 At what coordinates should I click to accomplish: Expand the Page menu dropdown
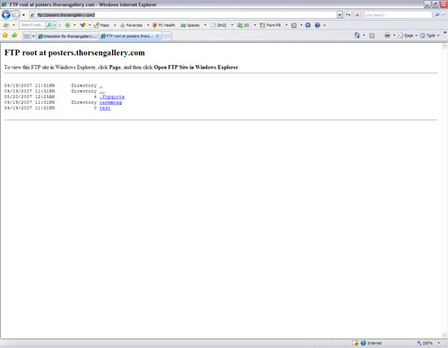tap(406, 35)
